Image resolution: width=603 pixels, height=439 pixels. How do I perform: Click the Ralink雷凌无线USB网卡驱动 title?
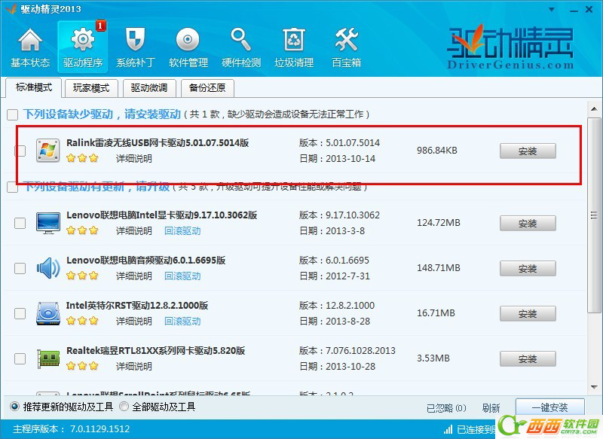[x=158, y=143]
